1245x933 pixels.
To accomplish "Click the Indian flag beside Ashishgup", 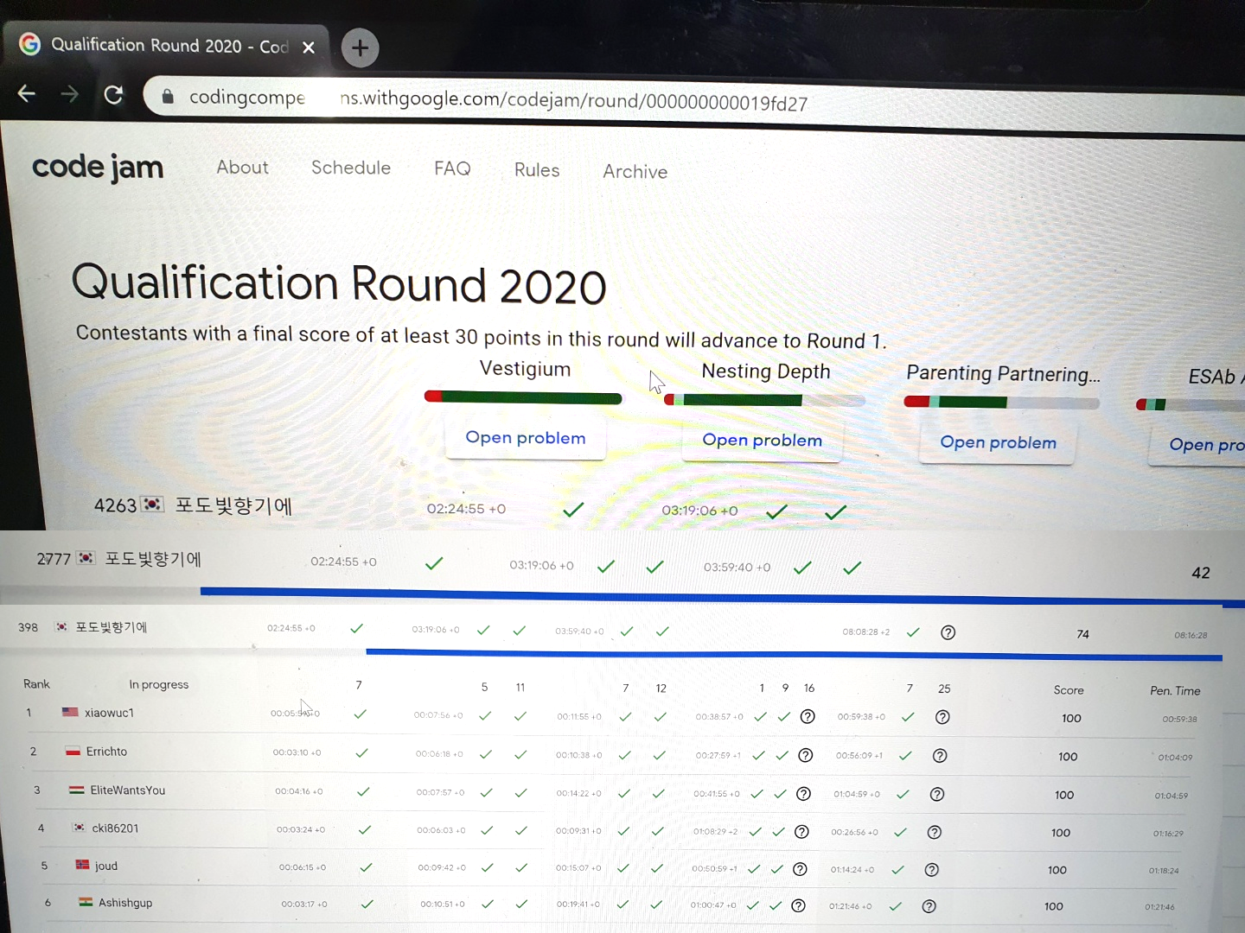I will point(86,902).
